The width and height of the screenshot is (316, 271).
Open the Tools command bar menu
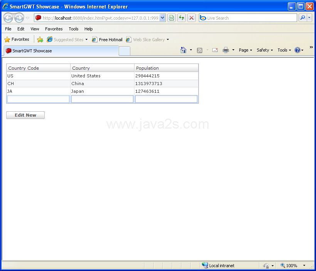tap(284, 50)
